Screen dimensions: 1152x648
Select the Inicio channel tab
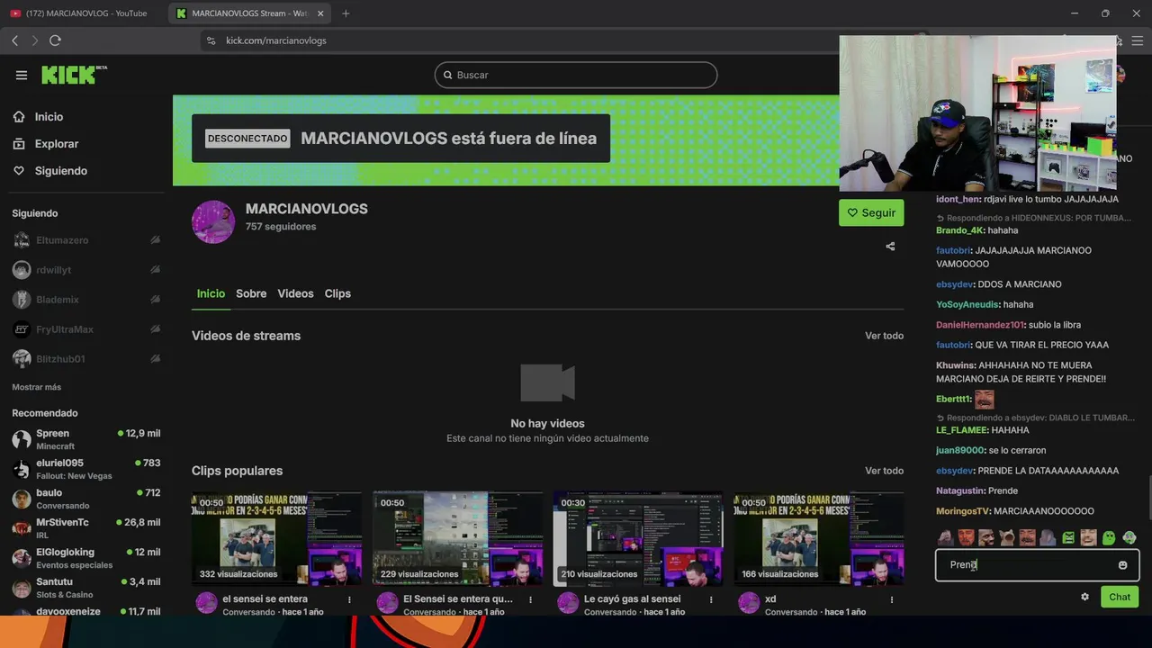point(211,293)
